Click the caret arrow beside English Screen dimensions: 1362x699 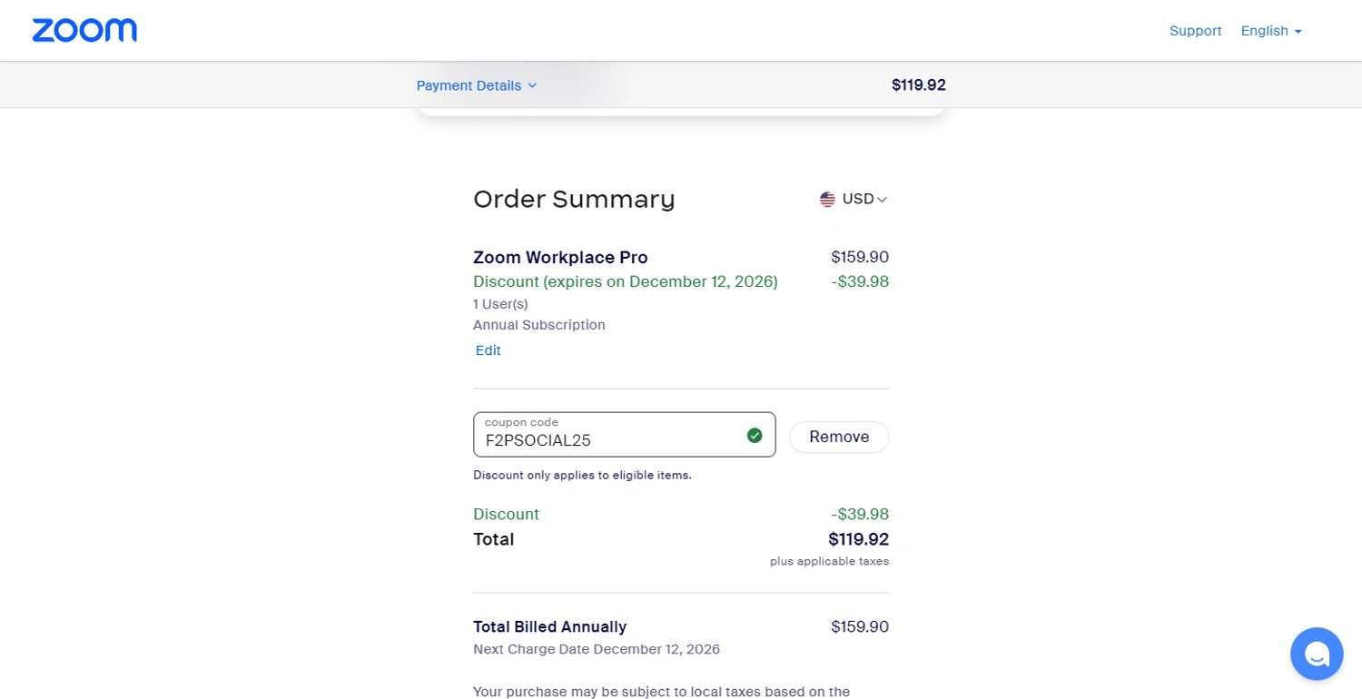[1298, 32]
